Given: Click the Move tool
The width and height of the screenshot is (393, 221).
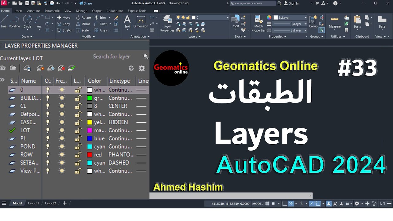Looking at the screenshot, I should [64, 17].
